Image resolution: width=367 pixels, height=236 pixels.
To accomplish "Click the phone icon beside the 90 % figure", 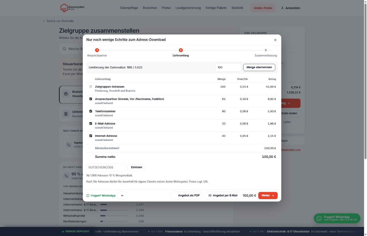I will click(66, 176).
